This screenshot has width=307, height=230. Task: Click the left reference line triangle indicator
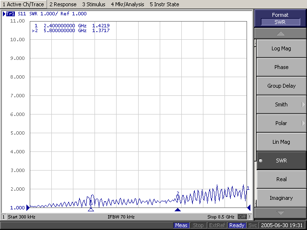28,207
